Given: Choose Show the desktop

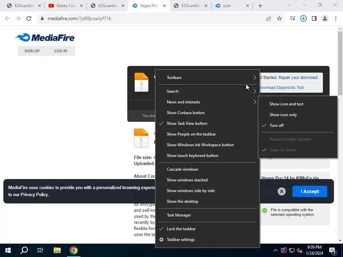Looking at the screenshot, I should point(207,201).
